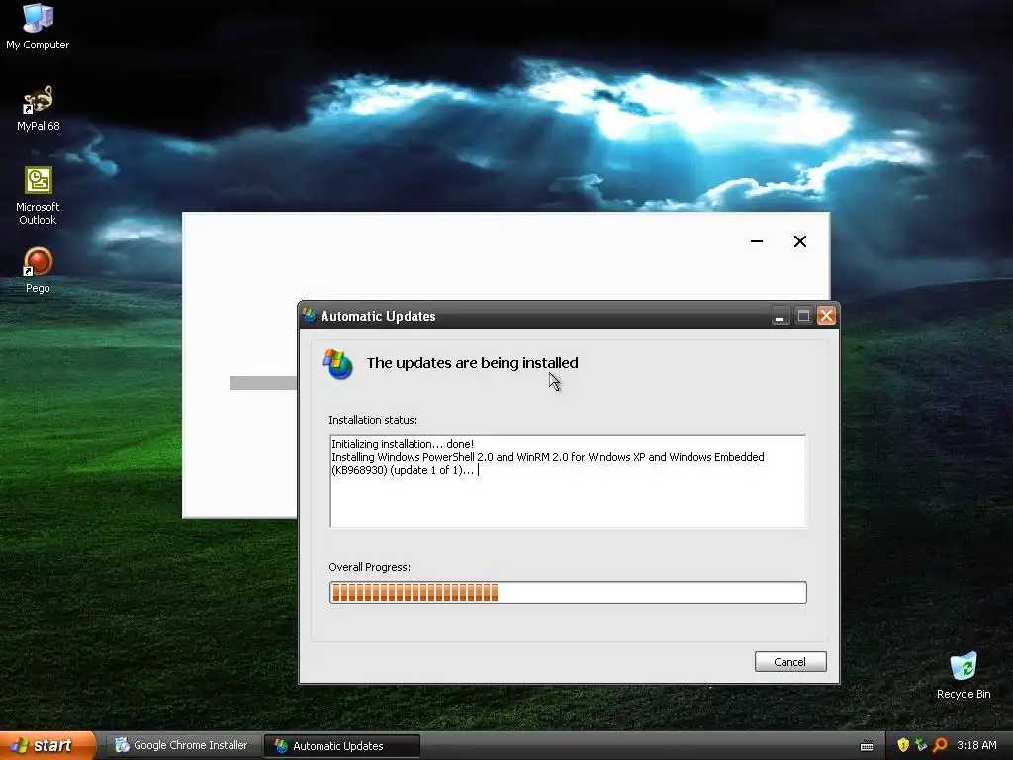Select the Microsoft Outlook desktop icon

[38, 196]
